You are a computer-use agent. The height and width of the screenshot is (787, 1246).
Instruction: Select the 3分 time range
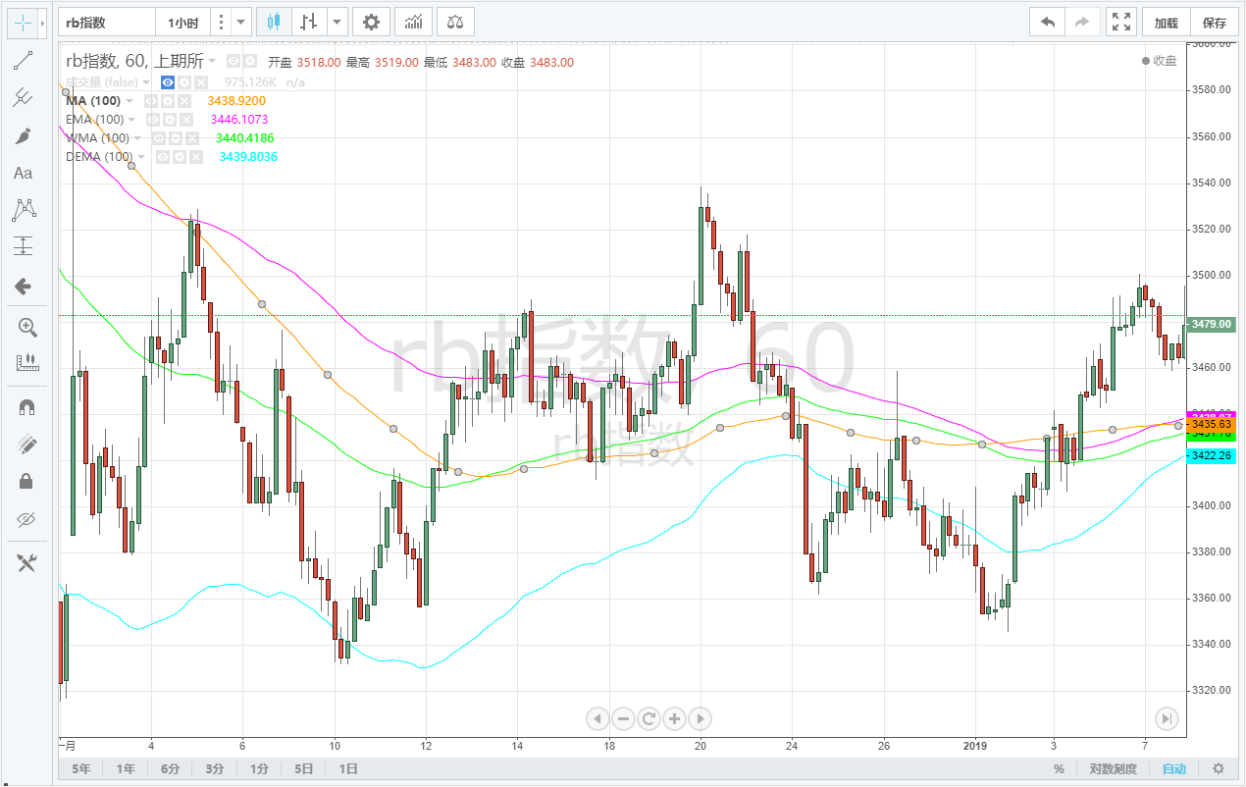click(x=215, y=769)
